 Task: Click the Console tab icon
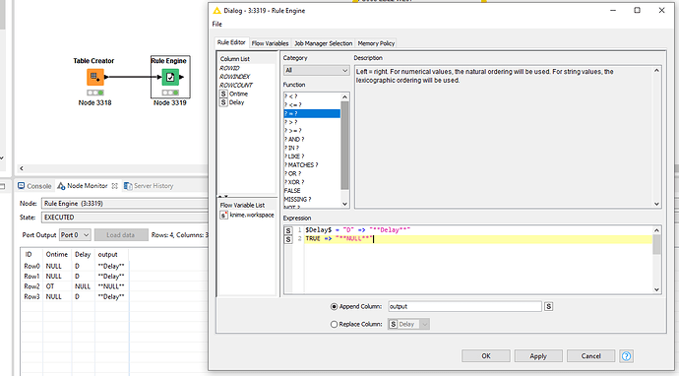[22, 186]
